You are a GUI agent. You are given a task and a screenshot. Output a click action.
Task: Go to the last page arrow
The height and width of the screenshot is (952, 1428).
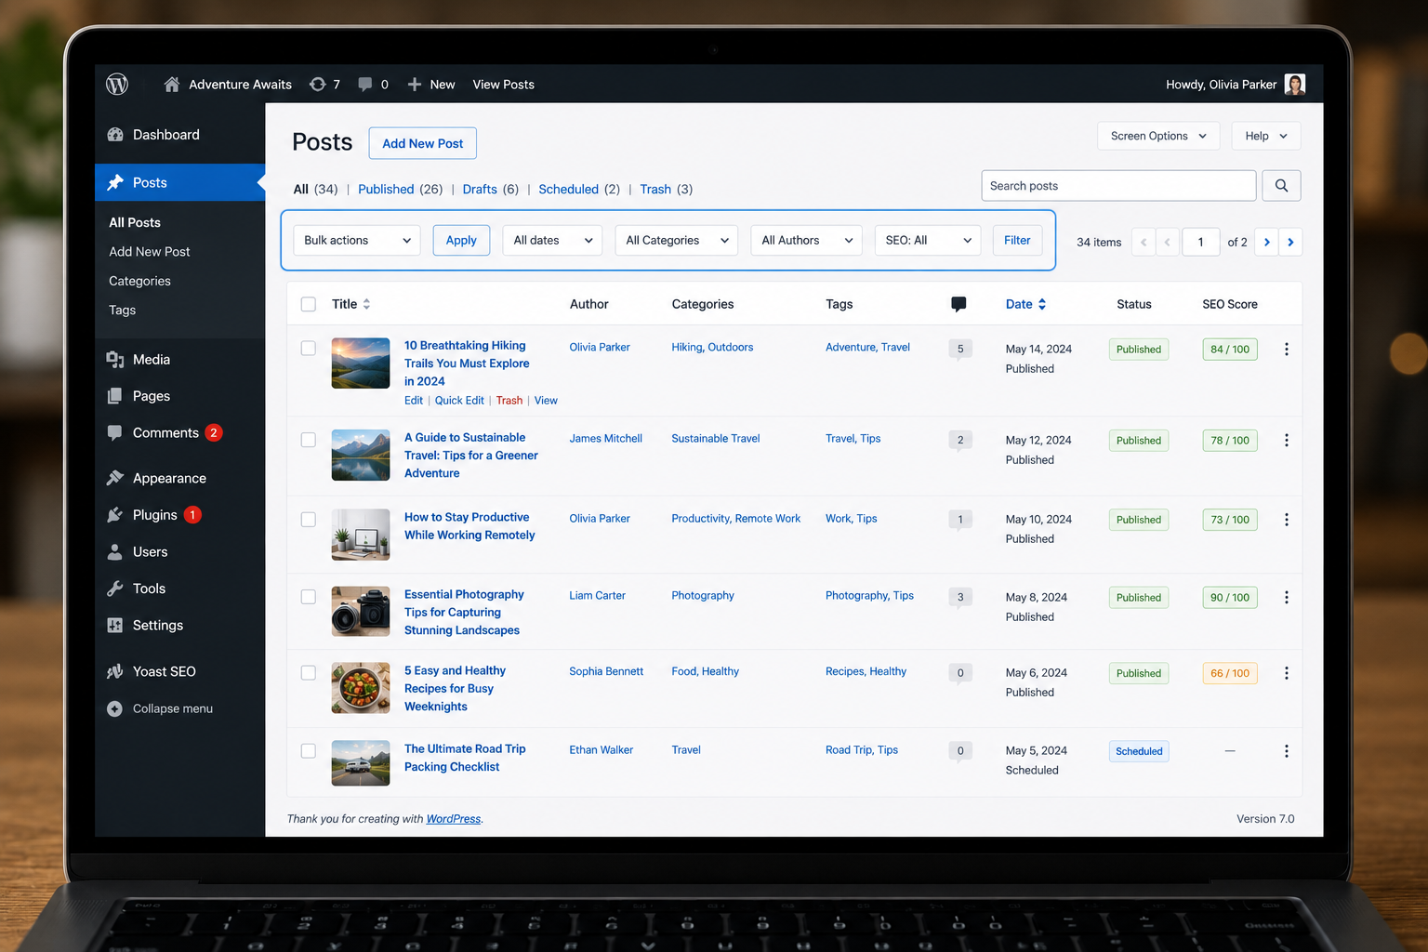pos(1290,242)
